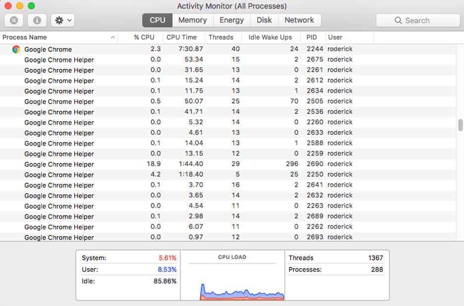Click the System 5.61% value

point(168,258)
